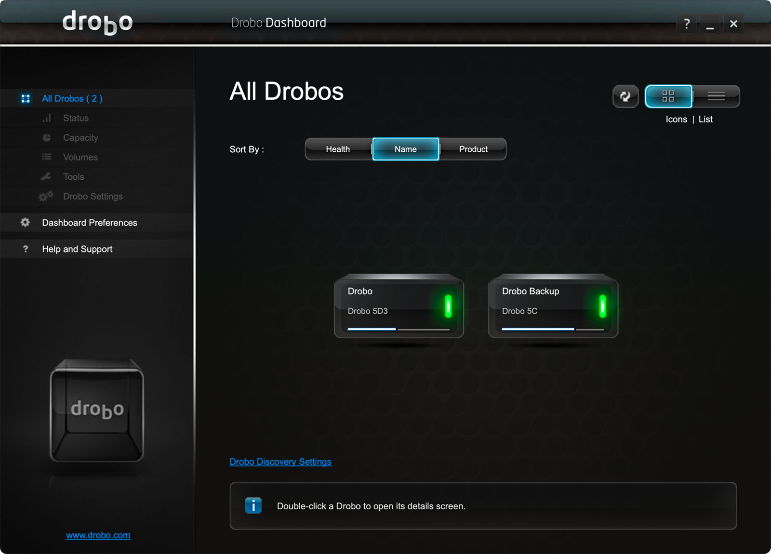Click the refresh icon button
The height and width of the screenshot is (554, 771).
pyautogui.click(x=625, y=96)
